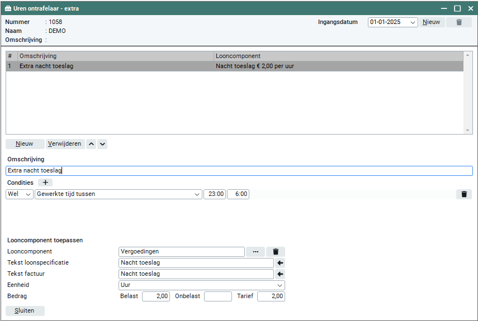This screenshot has height=321, width=478.
Task: Open the Gewerkte tijd tussen dropdown
Action: pos(197,194)
